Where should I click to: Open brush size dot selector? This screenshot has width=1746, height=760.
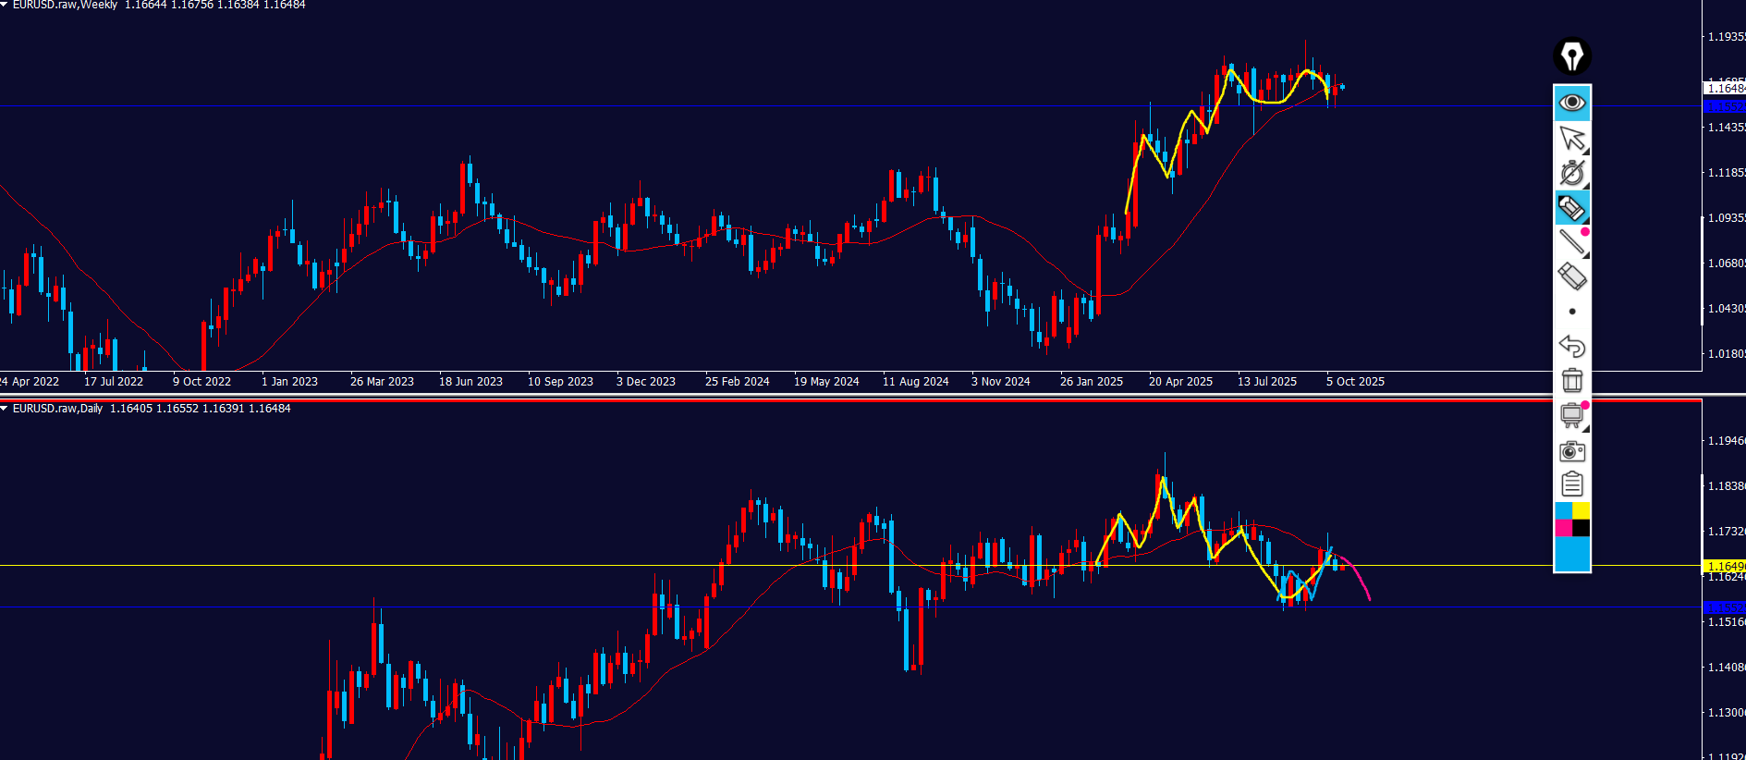click(x=1572, y=312)
